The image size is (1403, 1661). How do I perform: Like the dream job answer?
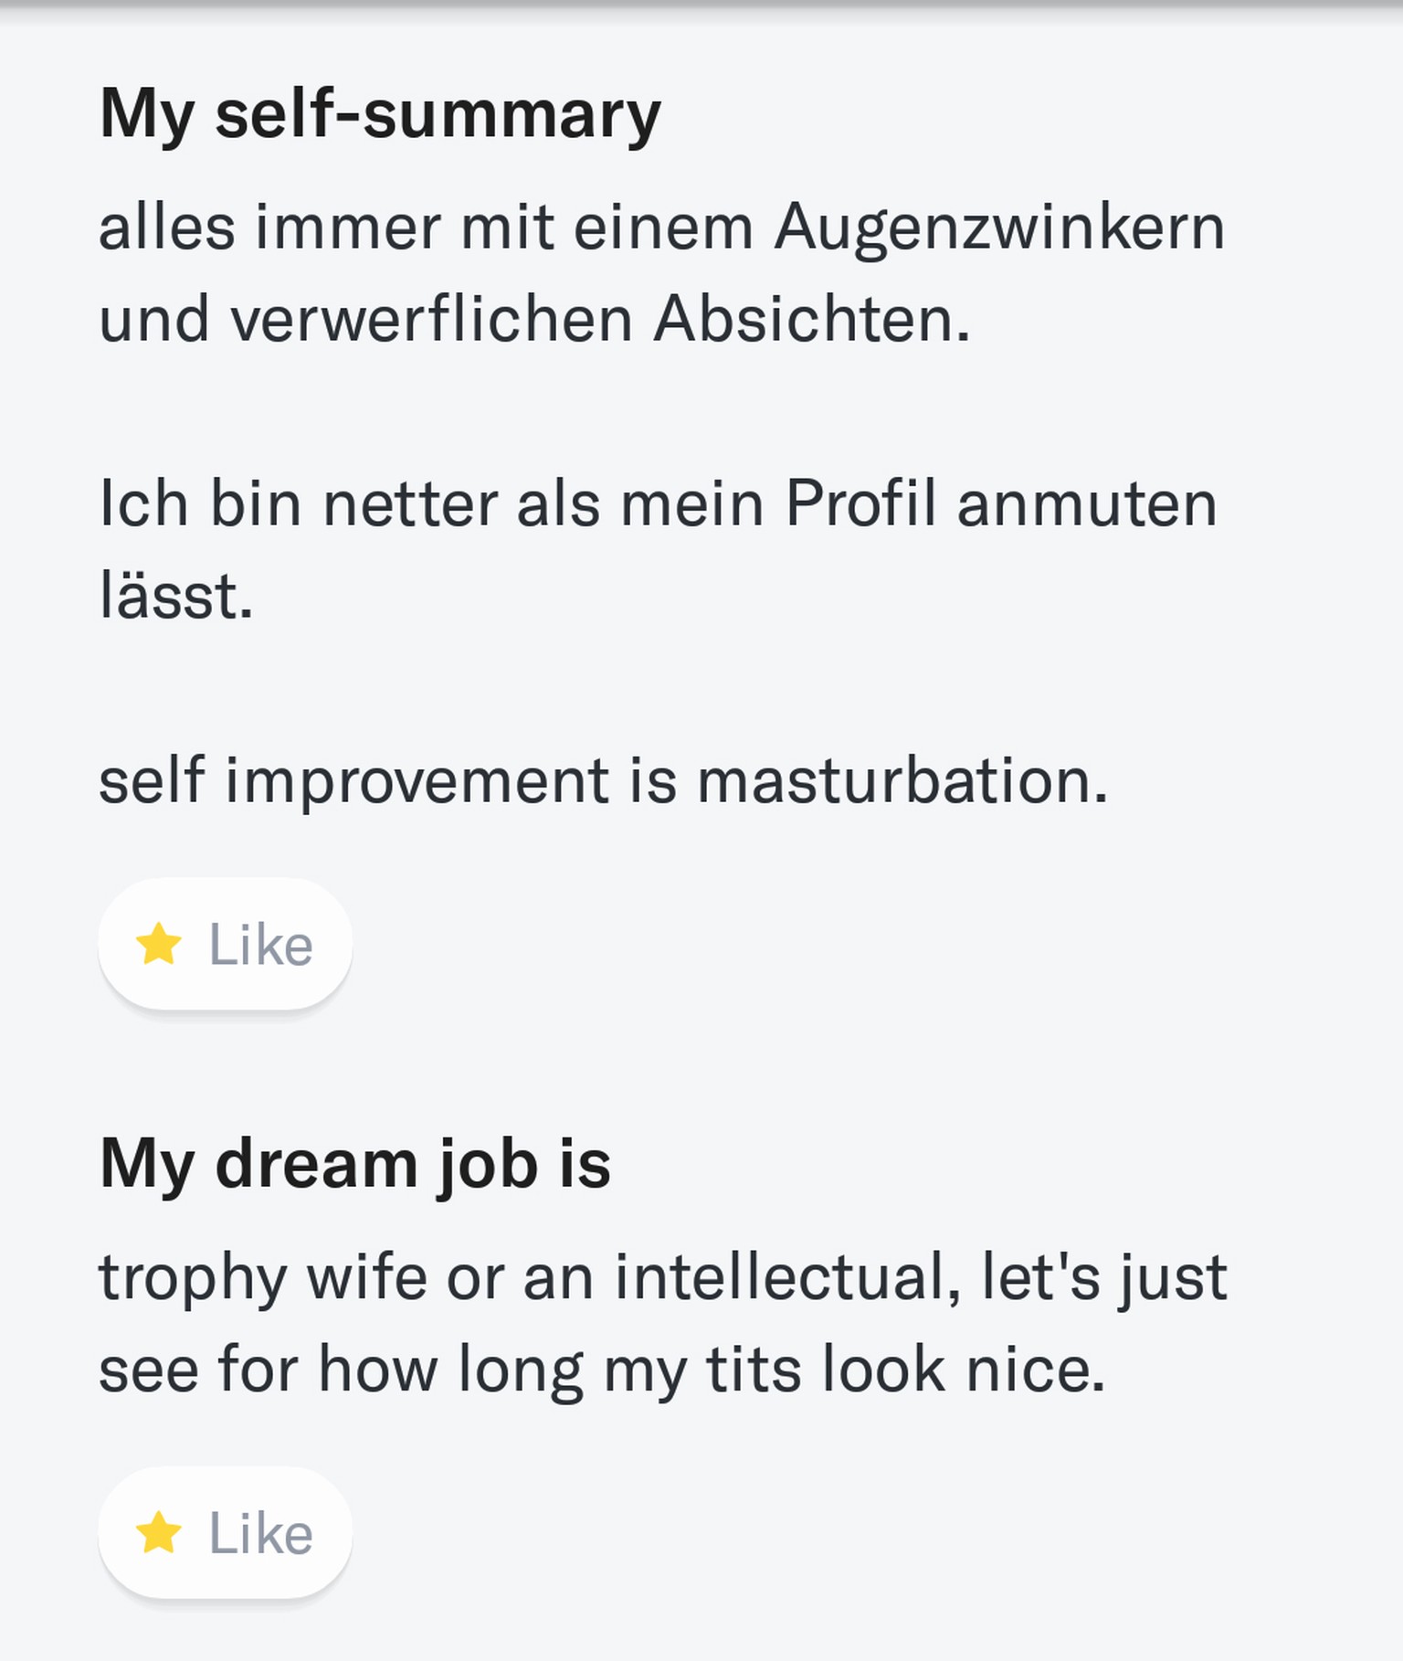pyautogui.click(x=226, y=1532)
